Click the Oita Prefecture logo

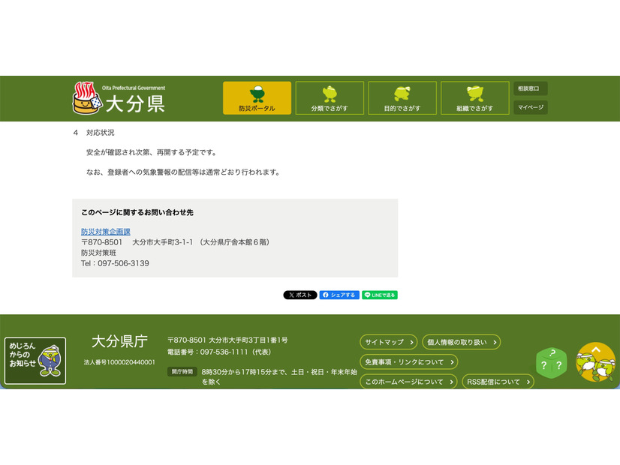(x=119, y=98)
